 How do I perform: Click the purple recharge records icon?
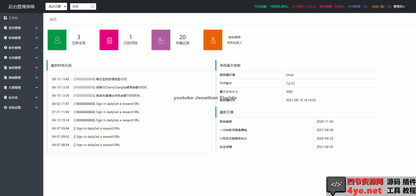coord(161,40)
